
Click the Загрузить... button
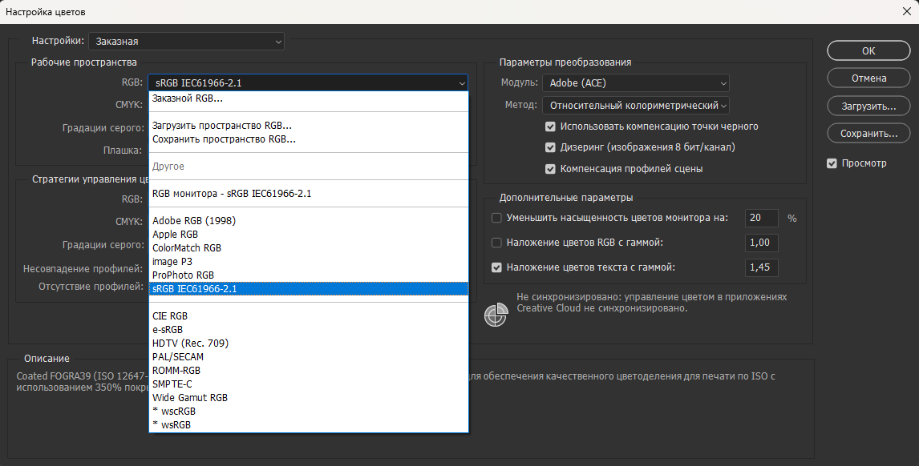(x=868, y=106)
